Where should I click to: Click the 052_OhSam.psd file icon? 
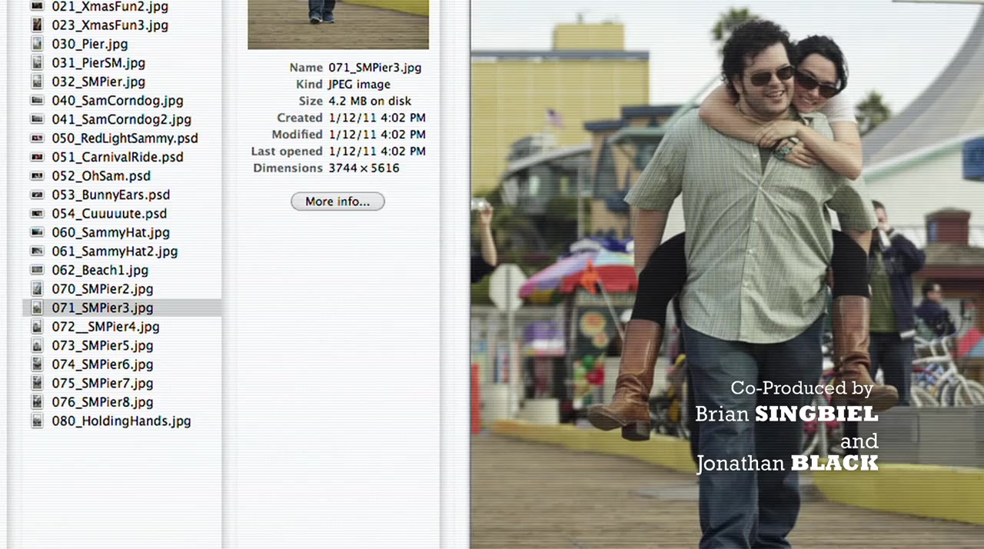(36, 176)
